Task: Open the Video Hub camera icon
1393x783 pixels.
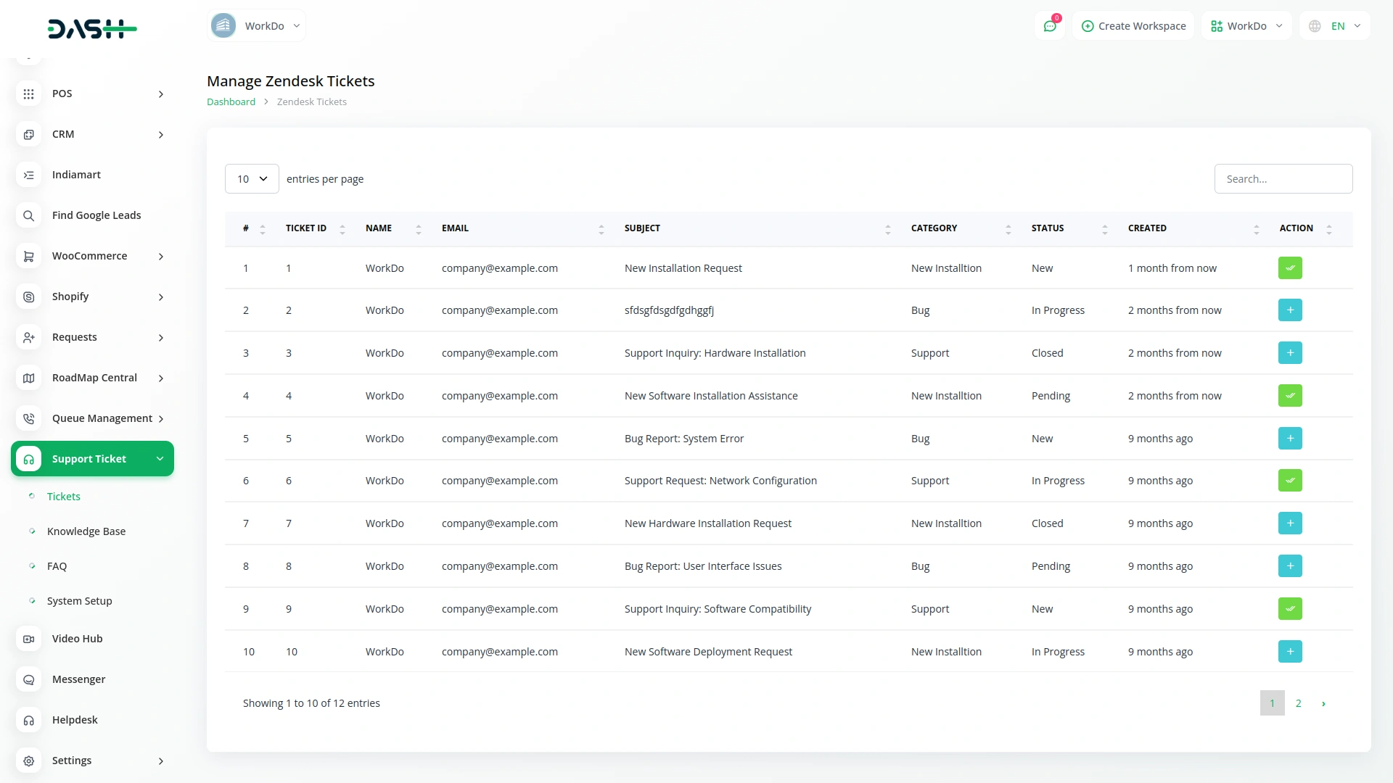Action: point(28,639)
